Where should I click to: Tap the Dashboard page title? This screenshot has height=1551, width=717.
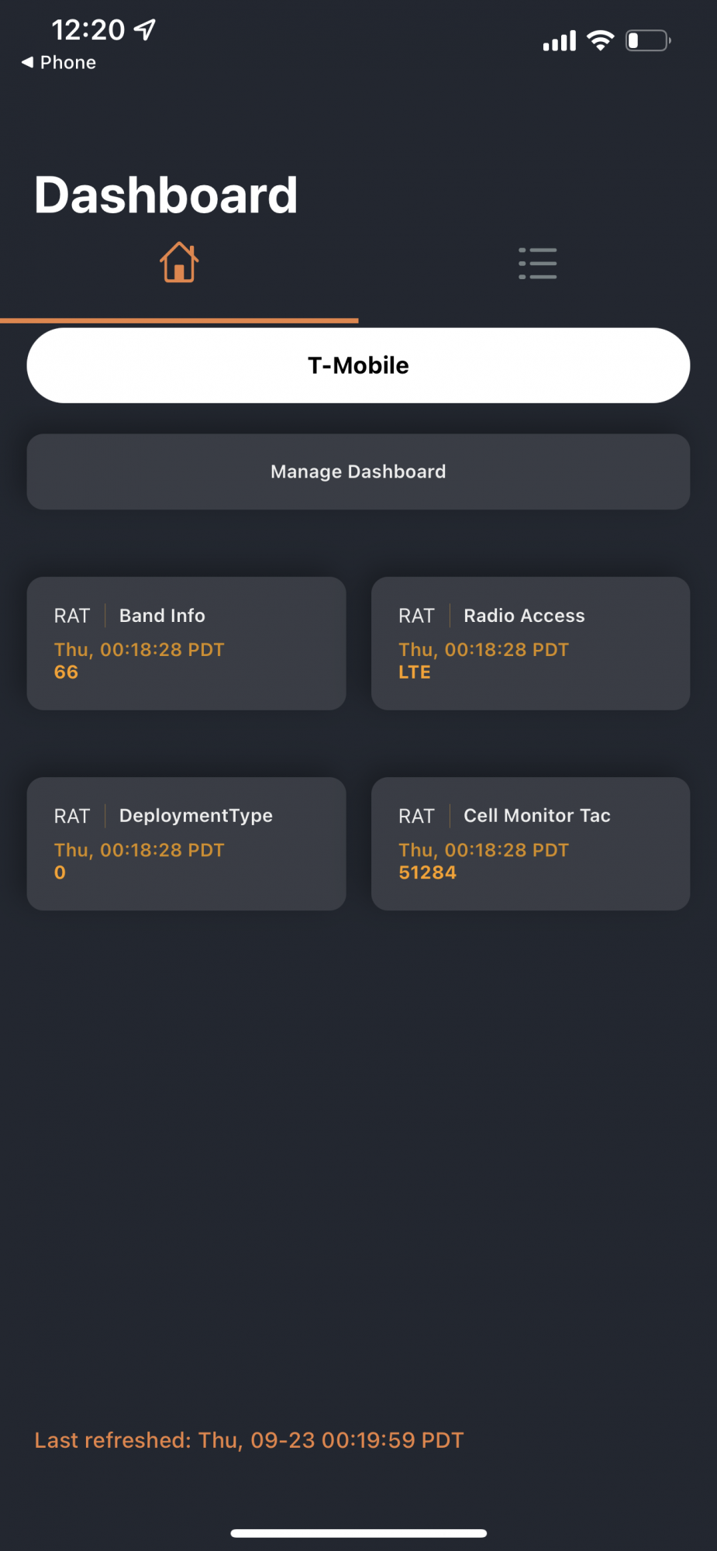[166, 195]
